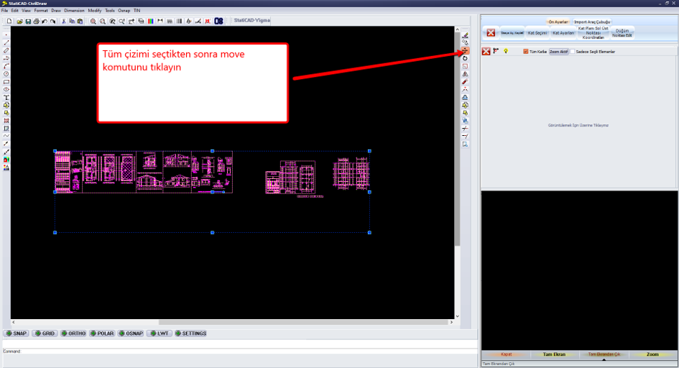
Task: Open a file with the folder icon
Action: pos(19,22)
